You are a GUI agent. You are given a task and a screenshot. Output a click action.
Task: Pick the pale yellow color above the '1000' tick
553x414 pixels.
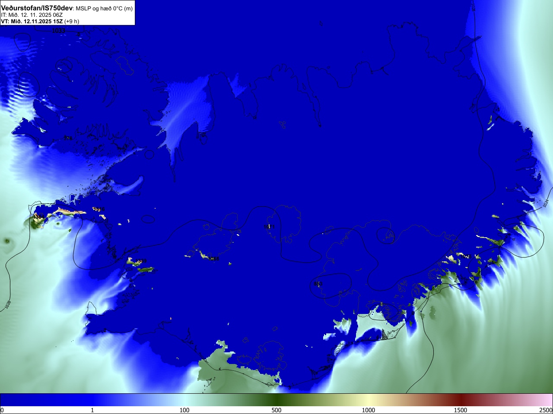click(x=369, y=400)
